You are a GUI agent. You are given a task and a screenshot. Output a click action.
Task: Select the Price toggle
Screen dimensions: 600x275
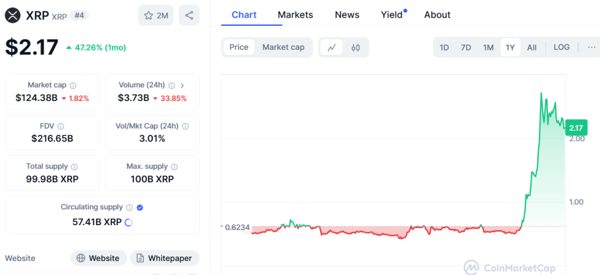pyautogui.click(x=239, y=47)
